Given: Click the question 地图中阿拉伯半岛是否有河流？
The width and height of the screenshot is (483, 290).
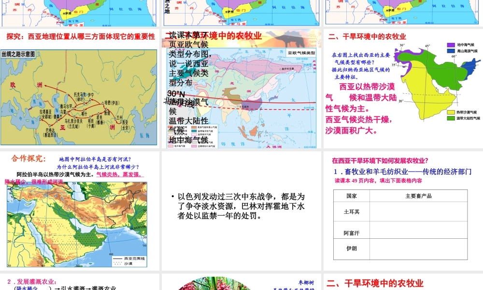Looking at the screenshot, I should [95, 159].
